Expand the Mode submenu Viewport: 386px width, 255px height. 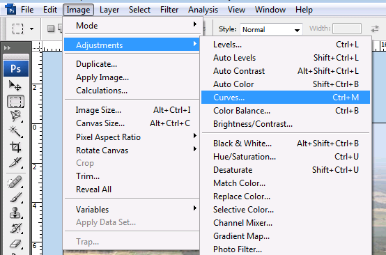[x=133, y=26]
